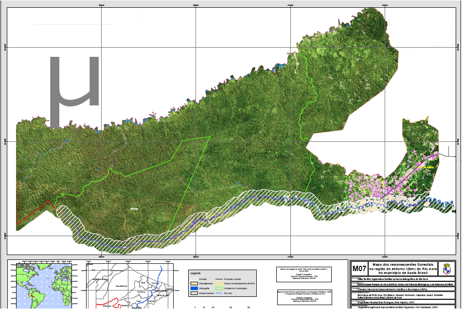Click the scale bar "100" mark

[213, 307]
